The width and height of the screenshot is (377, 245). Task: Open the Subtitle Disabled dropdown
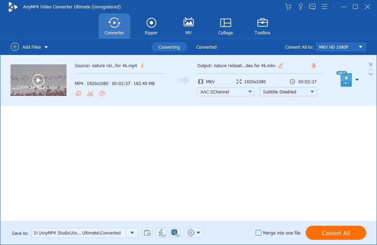click(288, 92)
